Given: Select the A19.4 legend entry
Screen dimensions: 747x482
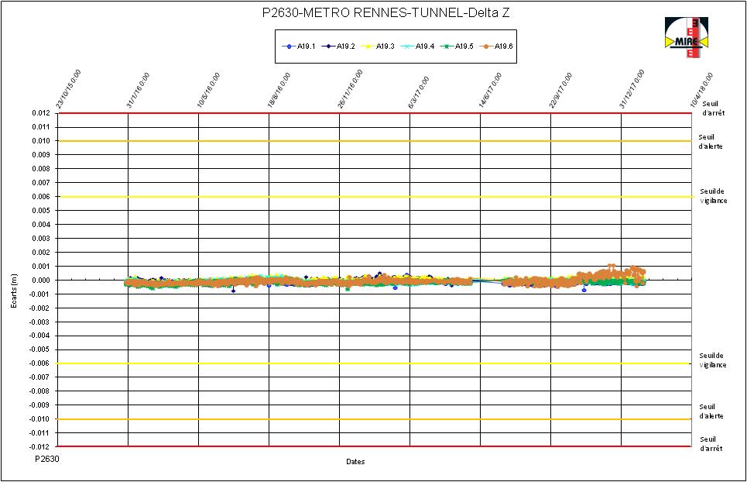Looking at the screenshot, I should 417,46.
